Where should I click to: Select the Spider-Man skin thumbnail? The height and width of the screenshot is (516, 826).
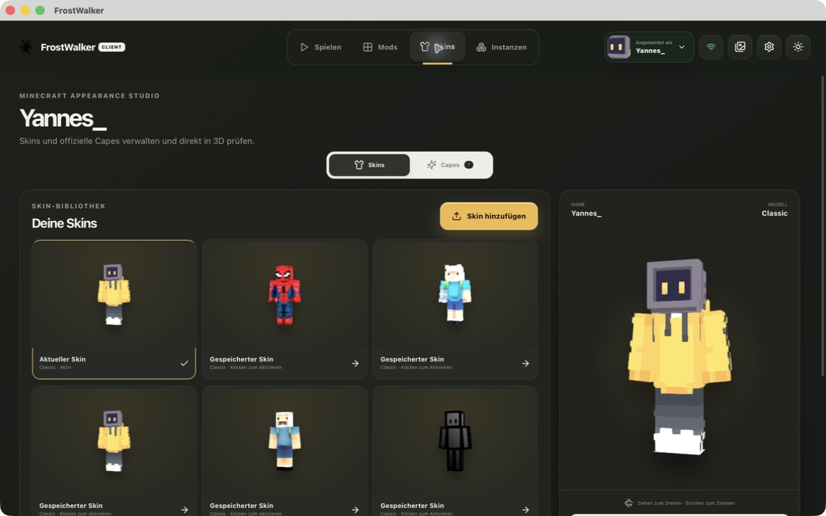[284, 294]
